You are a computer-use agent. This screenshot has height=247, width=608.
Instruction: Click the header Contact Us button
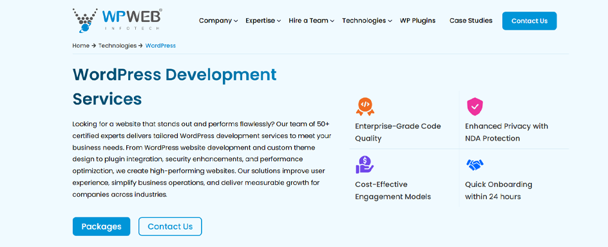pos(529,21)
